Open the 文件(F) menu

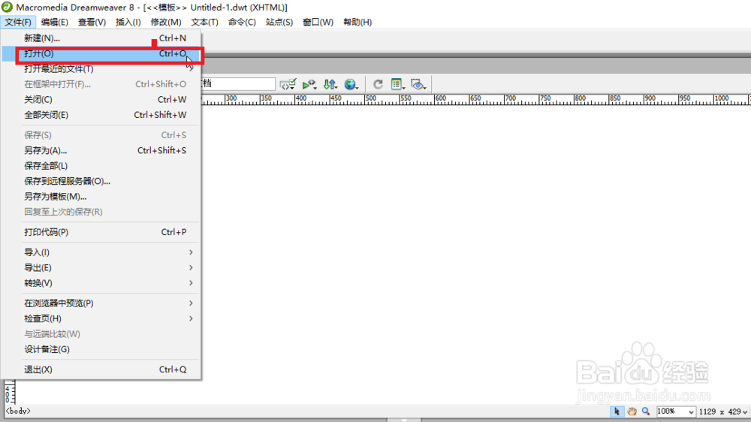18,22
